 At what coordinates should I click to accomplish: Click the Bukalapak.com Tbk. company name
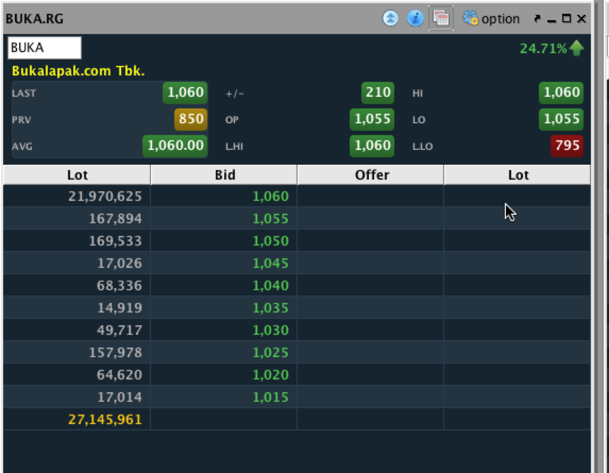[x=79, y=71]
